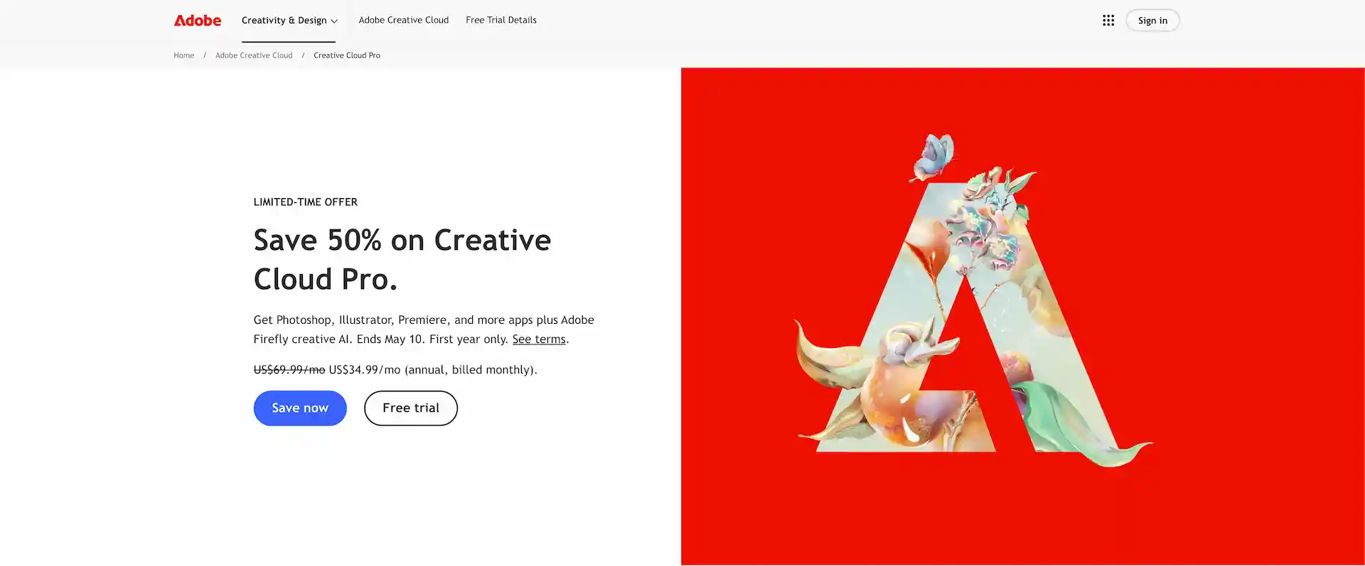Click the Creative Cloud Pro breadcrumb
This screenshot has height=566, width=1365.
(x=347, y=55)
